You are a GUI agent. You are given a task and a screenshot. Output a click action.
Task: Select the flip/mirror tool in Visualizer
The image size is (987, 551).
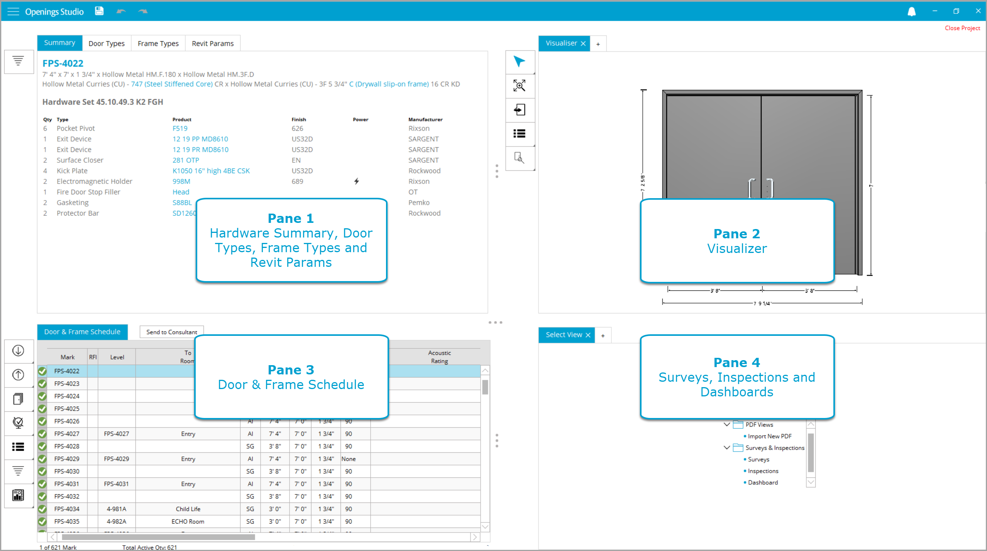(518, 109)
